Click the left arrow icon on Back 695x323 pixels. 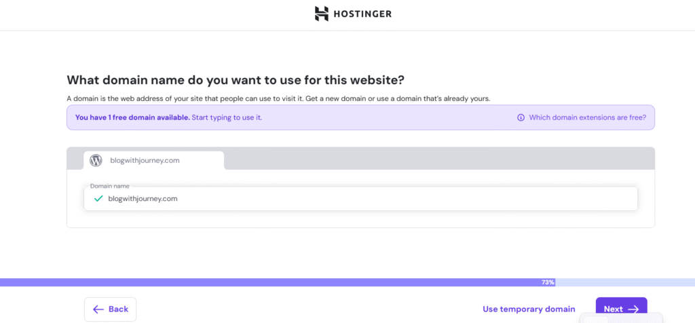(x=98, y=309)
